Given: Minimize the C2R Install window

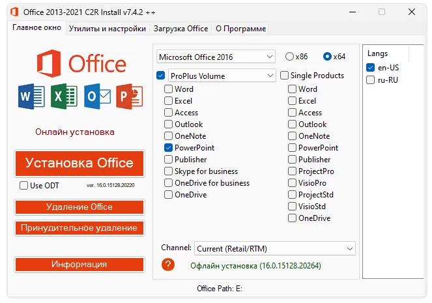Looking at the screenshot, I should (353, 12).
